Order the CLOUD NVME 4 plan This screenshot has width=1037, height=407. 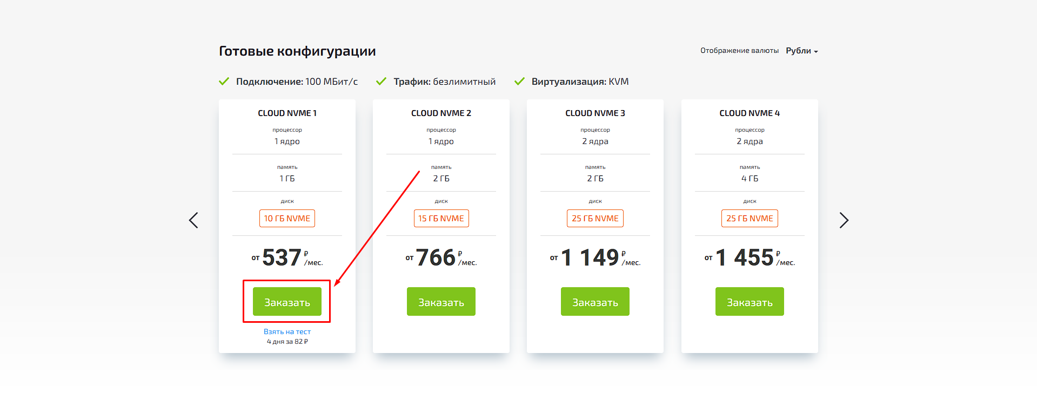pos(750,302)
